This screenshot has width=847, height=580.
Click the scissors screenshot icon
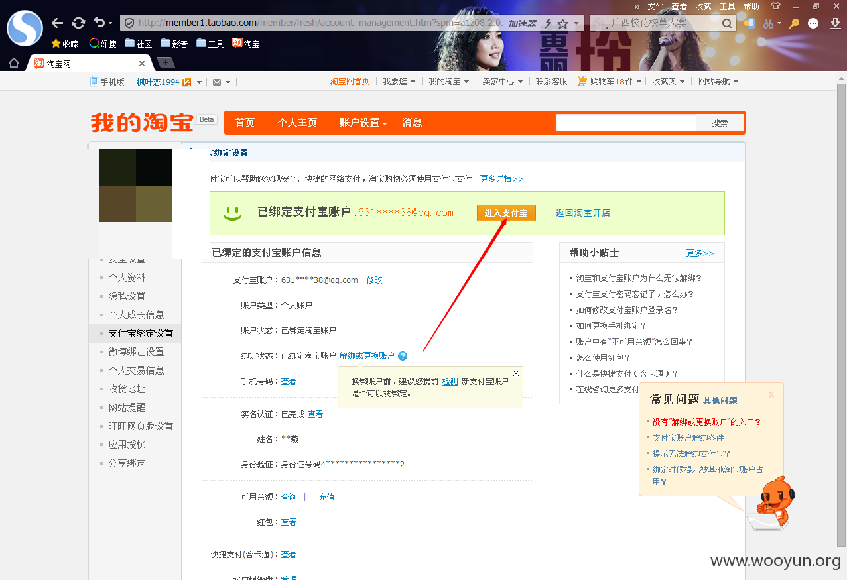tap(768, 23)
